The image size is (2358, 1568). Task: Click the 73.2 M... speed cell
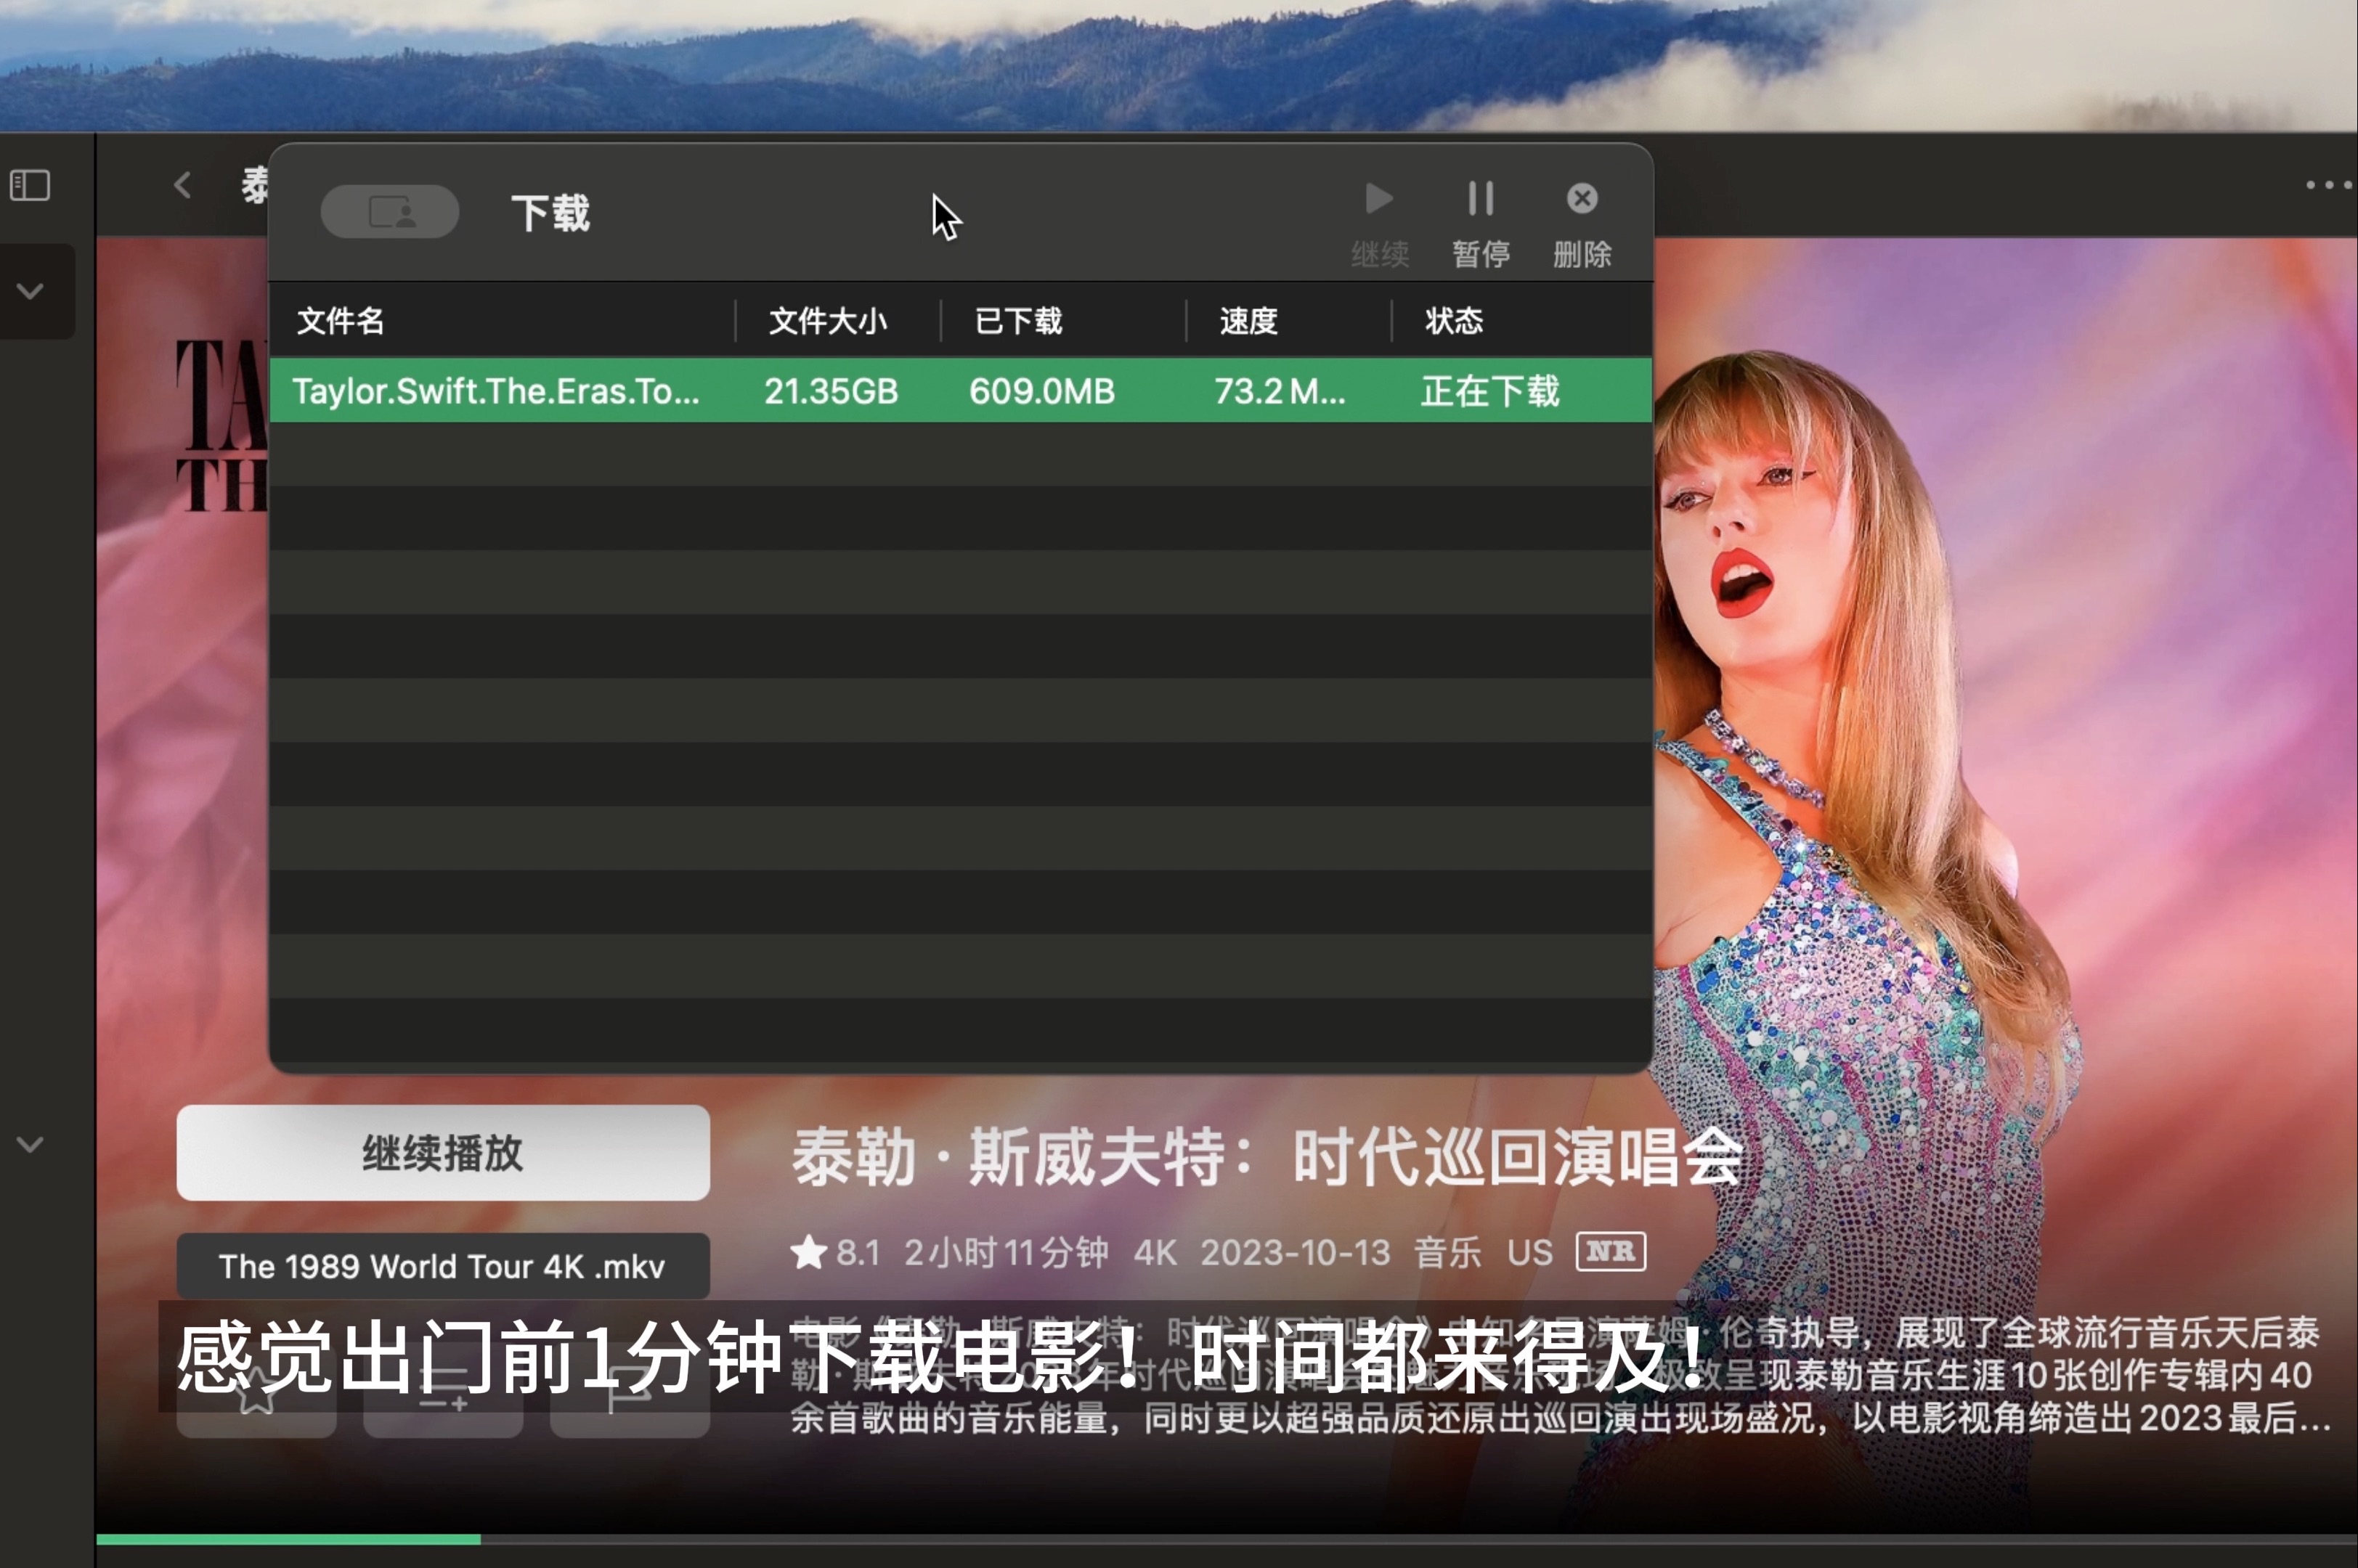(x=1280, y=391)
